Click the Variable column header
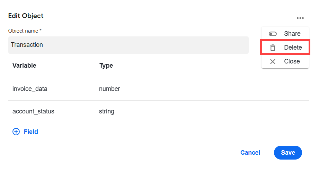The width and height of the screenshot is (319, 171). 24,66
